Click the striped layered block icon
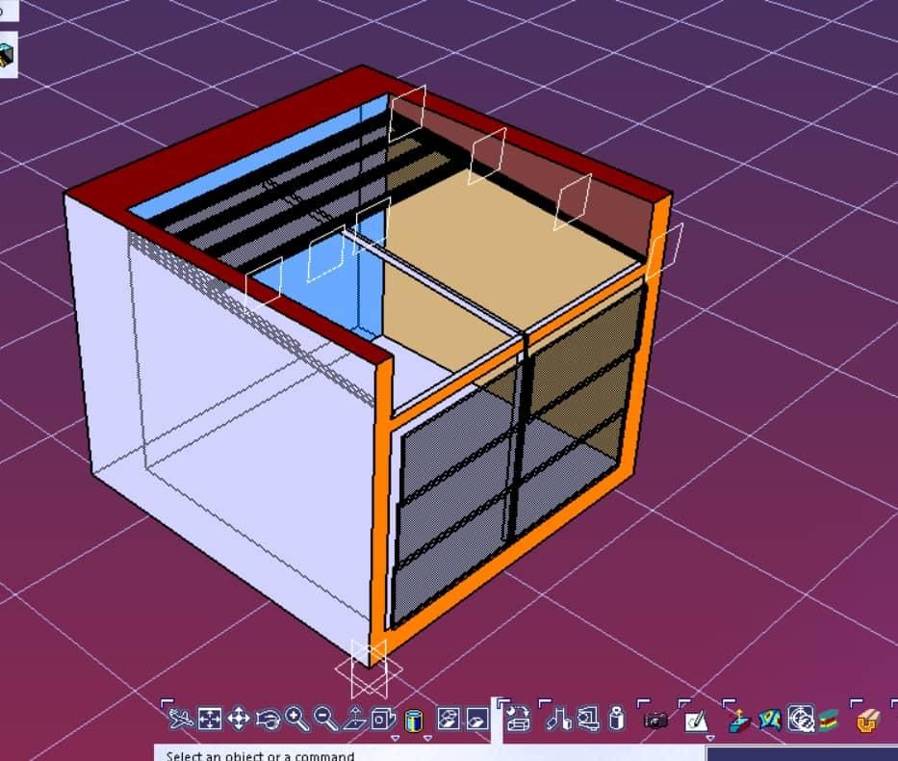 coord(828,720)
